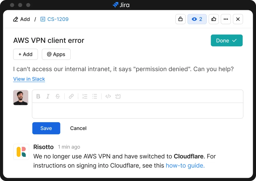Click the issue type icon beside CS-1209
The width and height of the screenshot is (256, 181).
point(43,19)
